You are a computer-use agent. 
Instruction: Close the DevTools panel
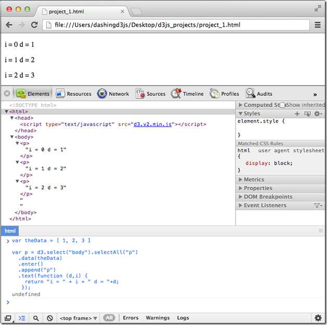coord(7,93)
